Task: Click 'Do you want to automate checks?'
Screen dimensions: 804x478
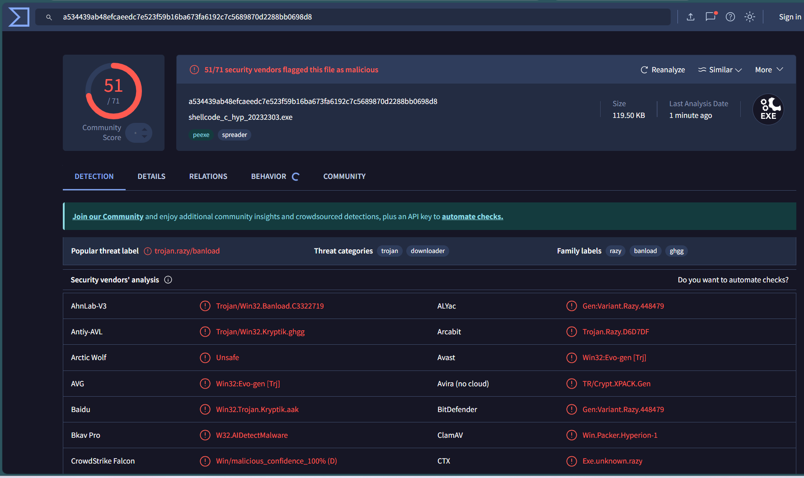Action: pos(733,280)
